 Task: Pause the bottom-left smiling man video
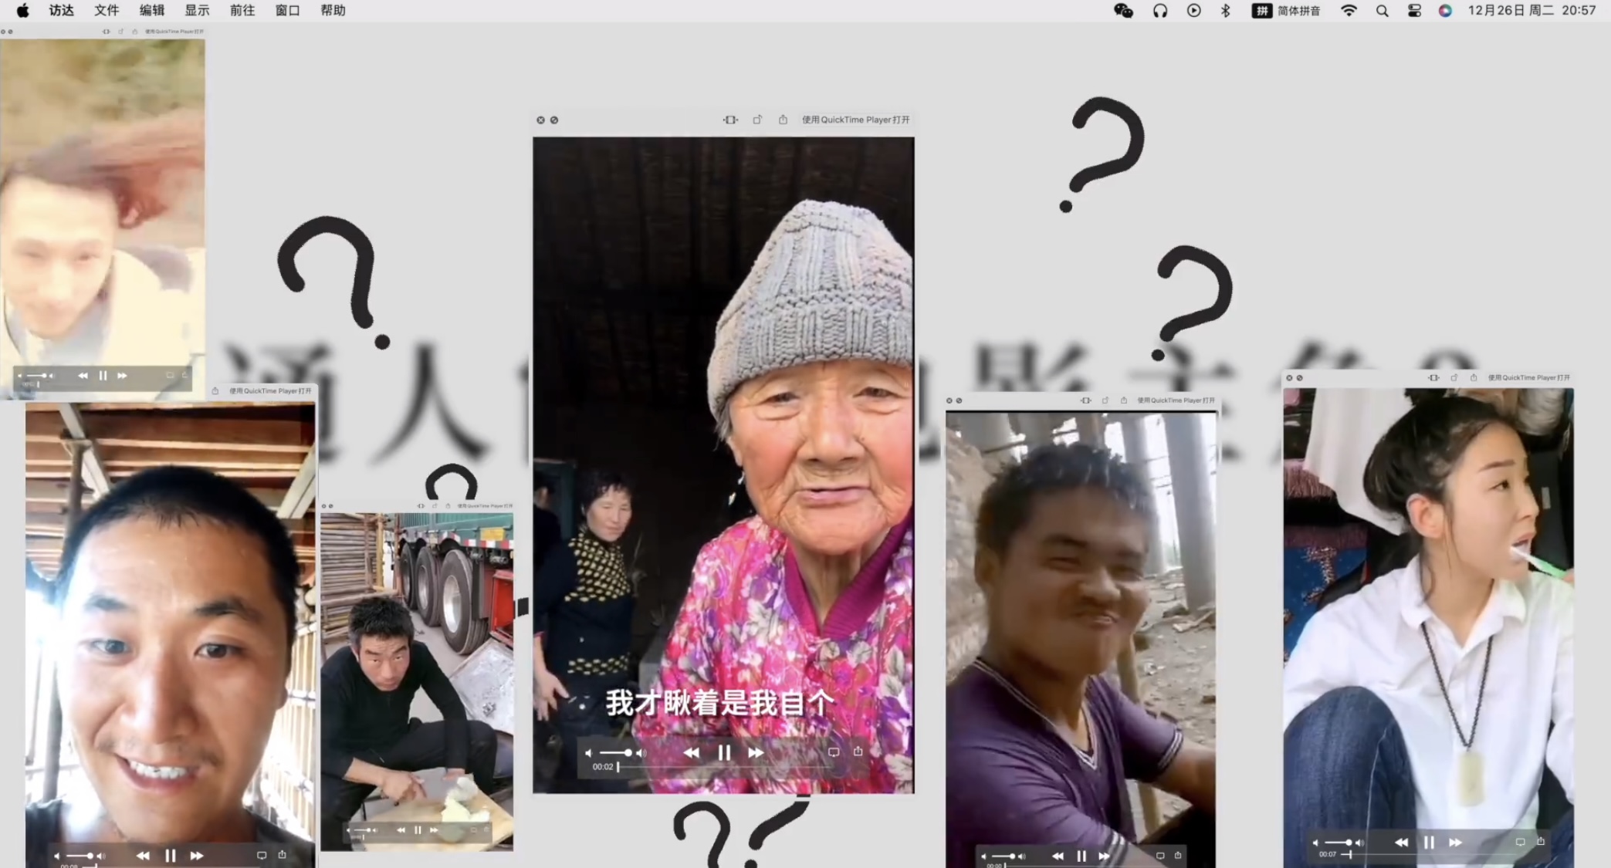coord(171,856)
